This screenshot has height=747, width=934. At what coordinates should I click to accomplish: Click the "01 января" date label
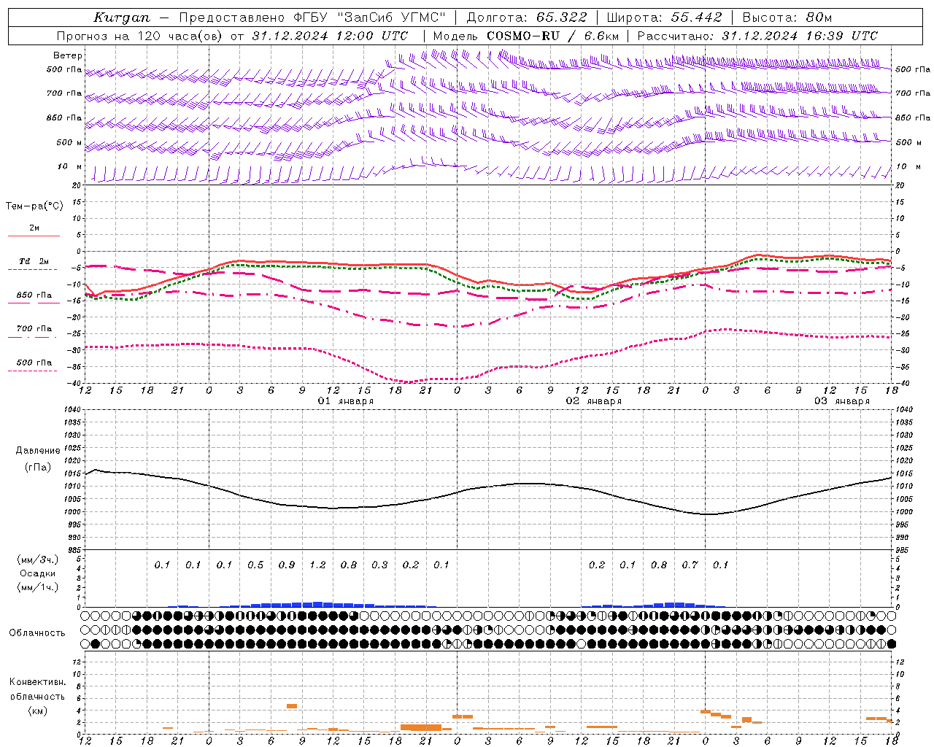(346, 401)
